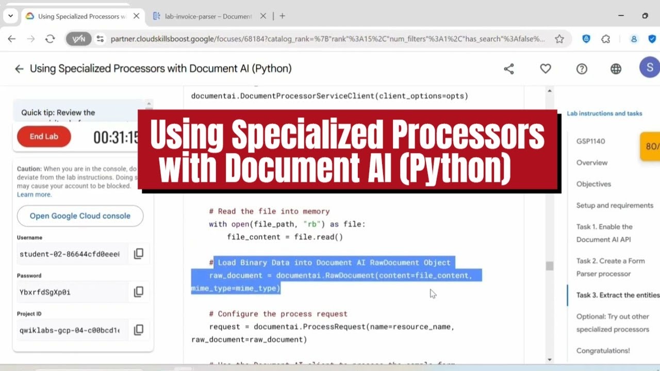
Task: Click the blue shield icon at toolbar edge
Action: (x=652, y=39)
